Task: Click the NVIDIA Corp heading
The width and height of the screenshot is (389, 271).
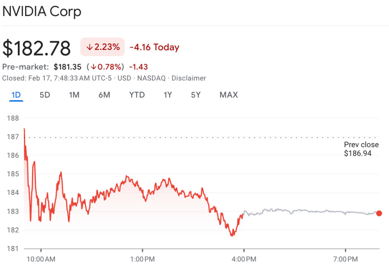Action: (42, 11)
